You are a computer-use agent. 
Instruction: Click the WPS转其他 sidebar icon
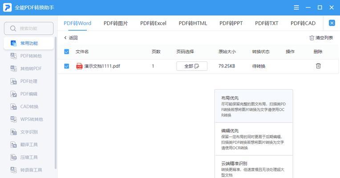click(x=13, y=119)
